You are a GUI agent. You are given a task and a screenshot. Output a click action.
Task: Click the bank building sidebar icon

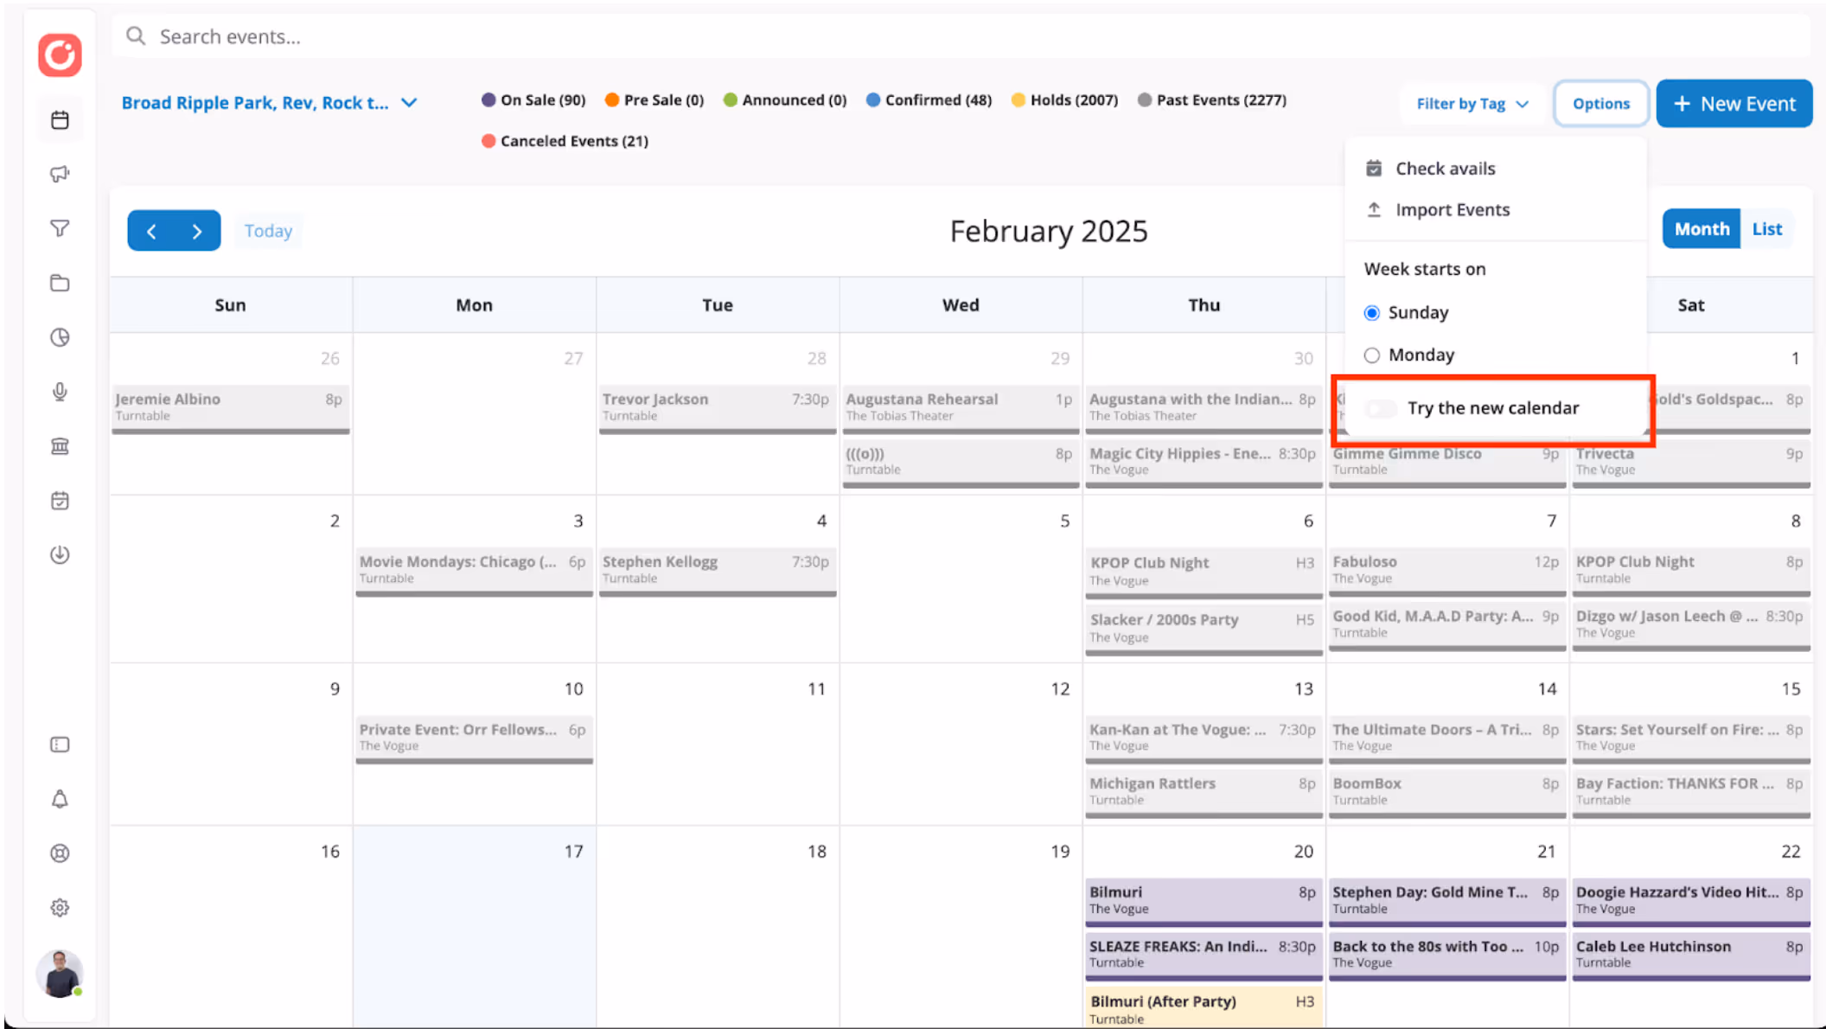pos(60,446)
